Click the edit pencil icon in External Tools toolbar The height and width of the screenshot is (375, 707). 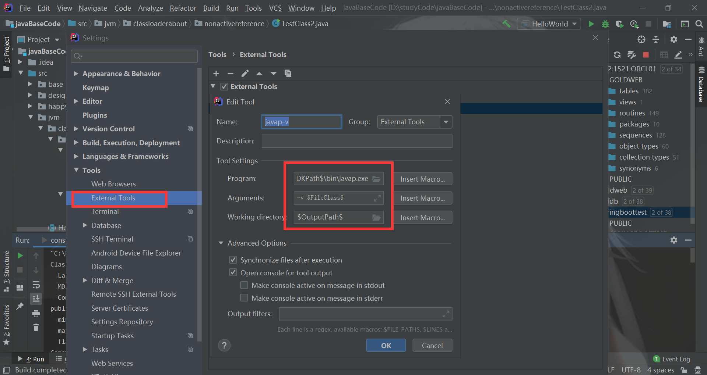coord(245,74)
